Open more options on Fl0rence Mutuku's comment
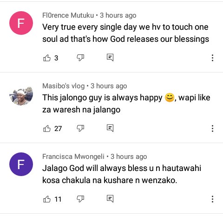223x223 pixels. coord(212,58)
